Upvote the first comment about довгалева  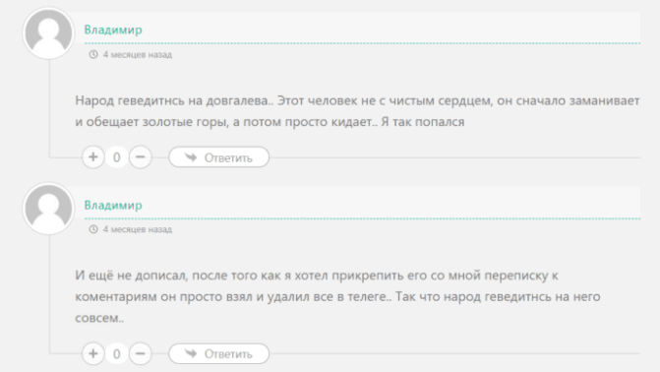coord(93,157)
